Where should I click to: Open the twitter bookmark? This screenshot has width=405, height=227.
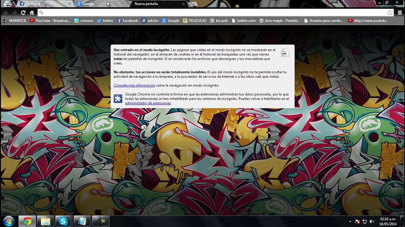(x=105, y=20)
